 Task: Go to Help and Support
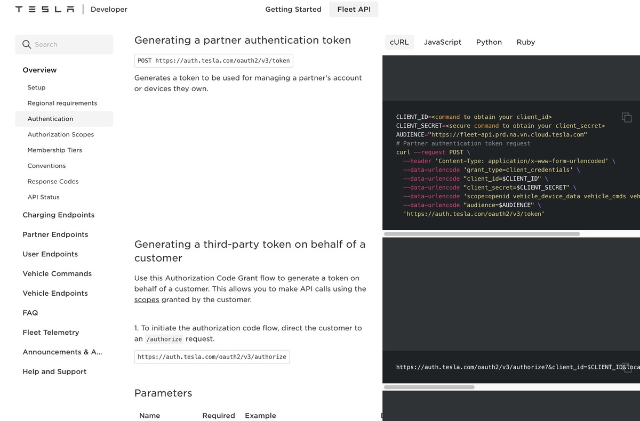click(54, 371)
